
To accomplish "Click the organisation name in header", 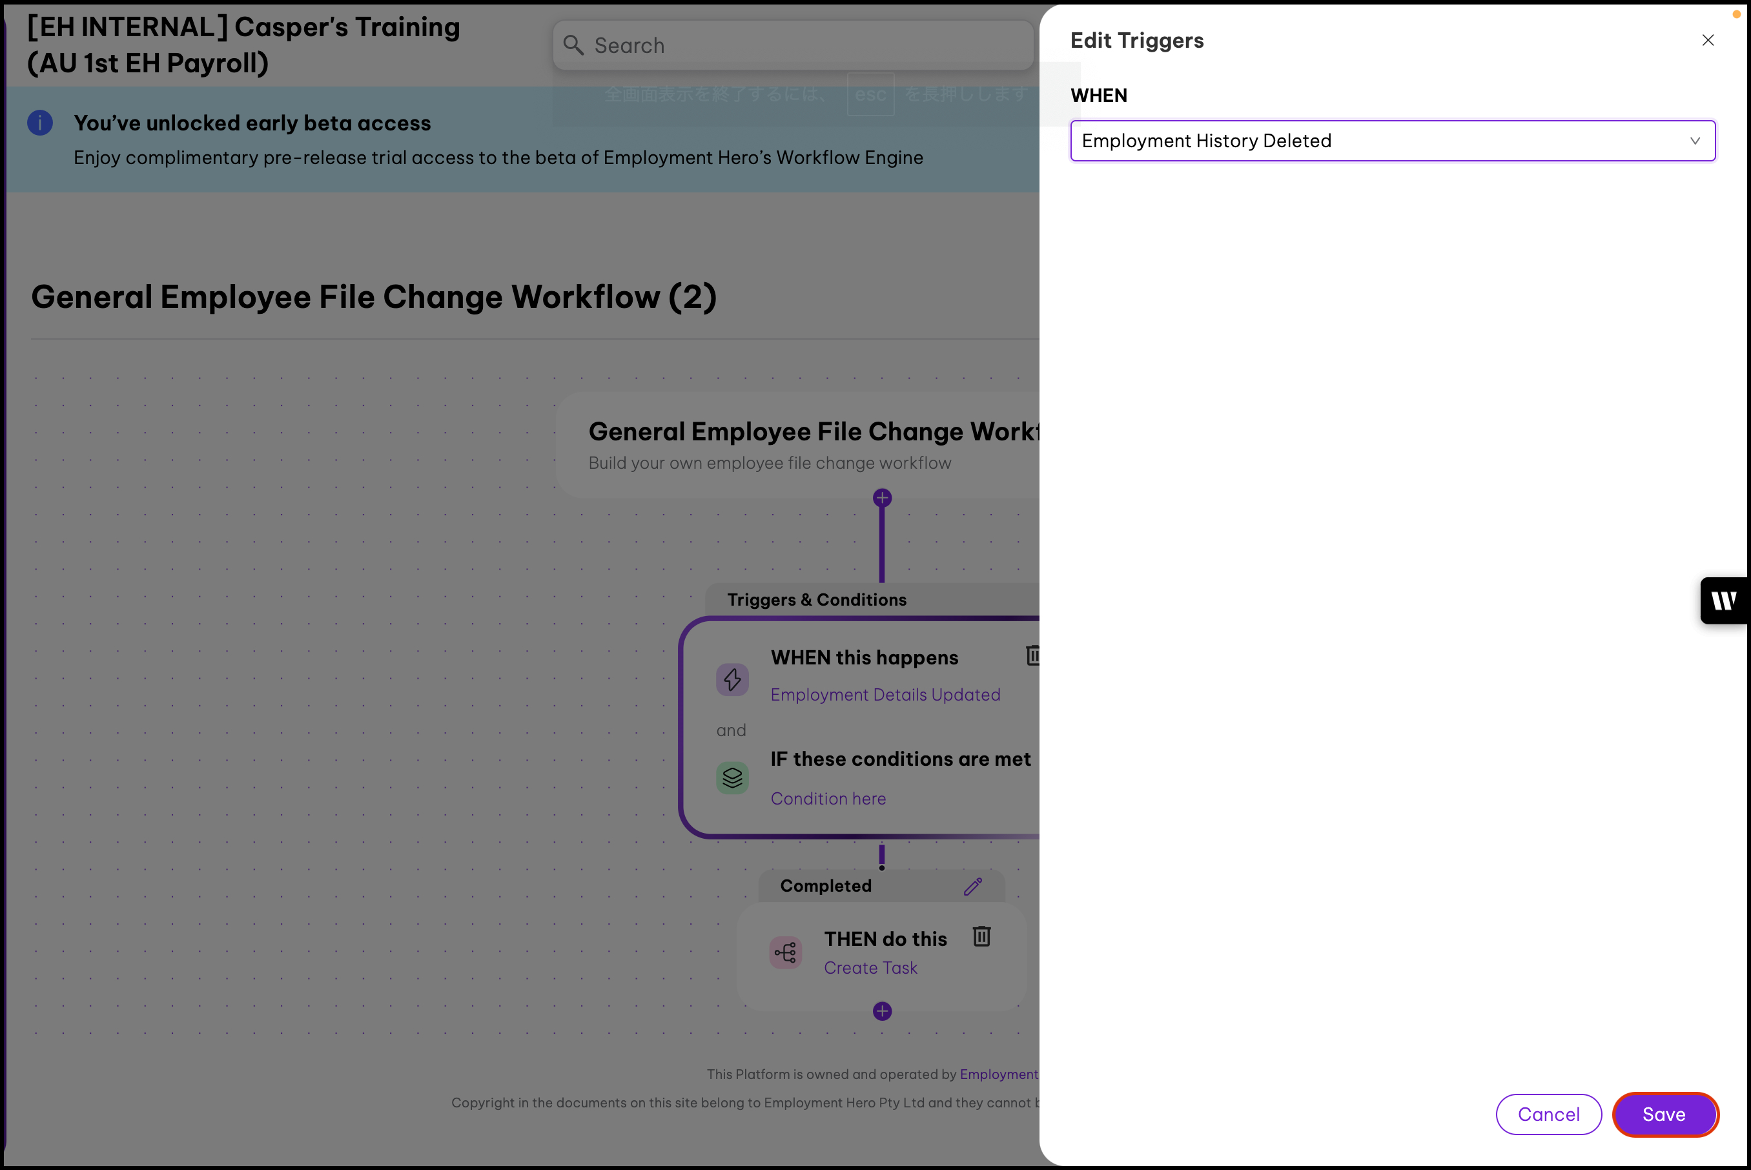I will (243, 45).
